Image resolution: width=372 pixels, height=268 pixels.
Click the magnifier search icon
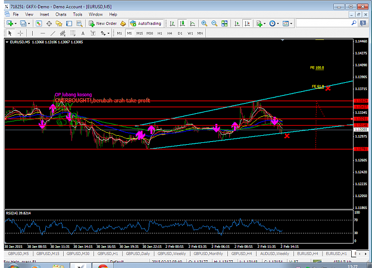354,23
